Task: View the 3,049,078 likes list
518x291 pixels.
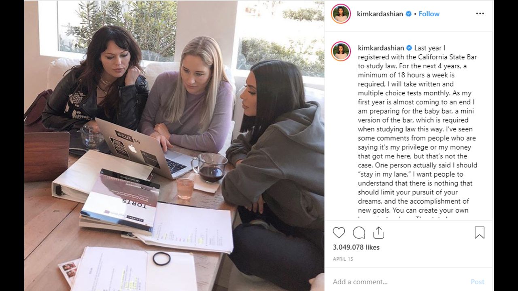Action: point(356,247)
